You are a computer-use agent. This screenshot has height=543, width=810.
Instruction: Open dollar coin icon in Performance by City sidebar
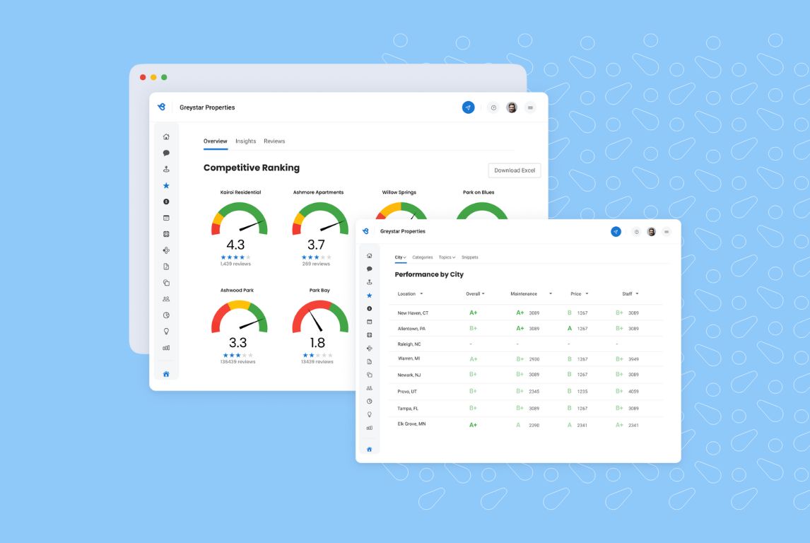tap(370, 308)
